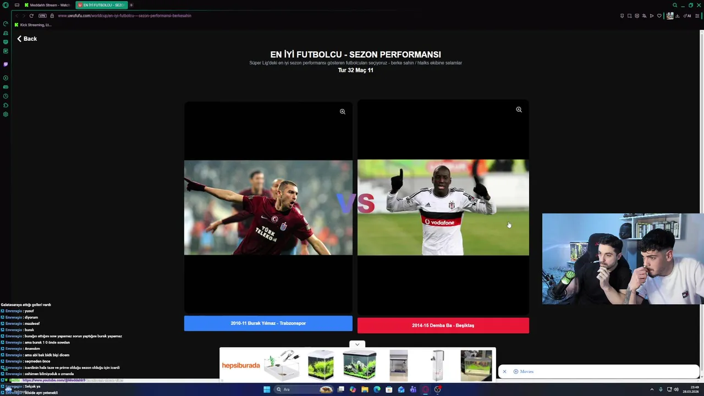
Task: Open the AI assistant button
Action: (x=687, y=16)
